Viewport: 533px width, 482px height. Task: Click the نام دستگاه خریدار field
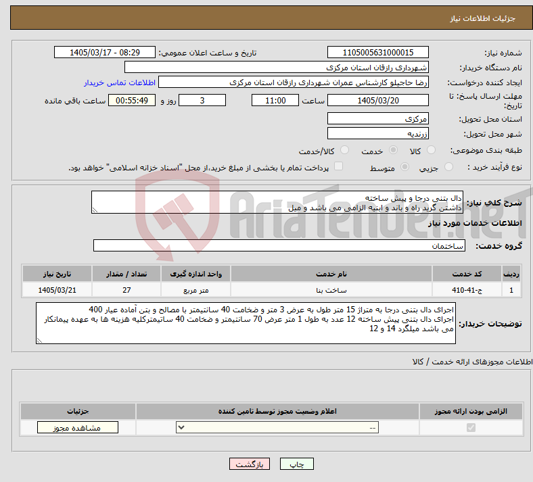pyautogui.click(x=277, y=67)
